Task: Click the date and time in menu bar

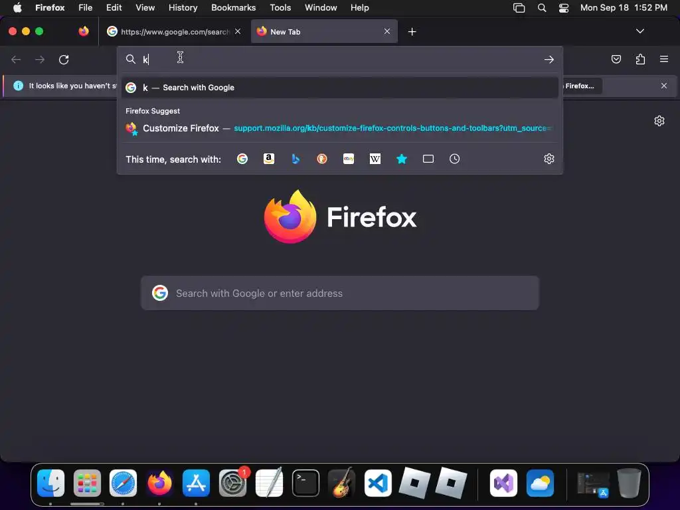Action: click(624, 8)
